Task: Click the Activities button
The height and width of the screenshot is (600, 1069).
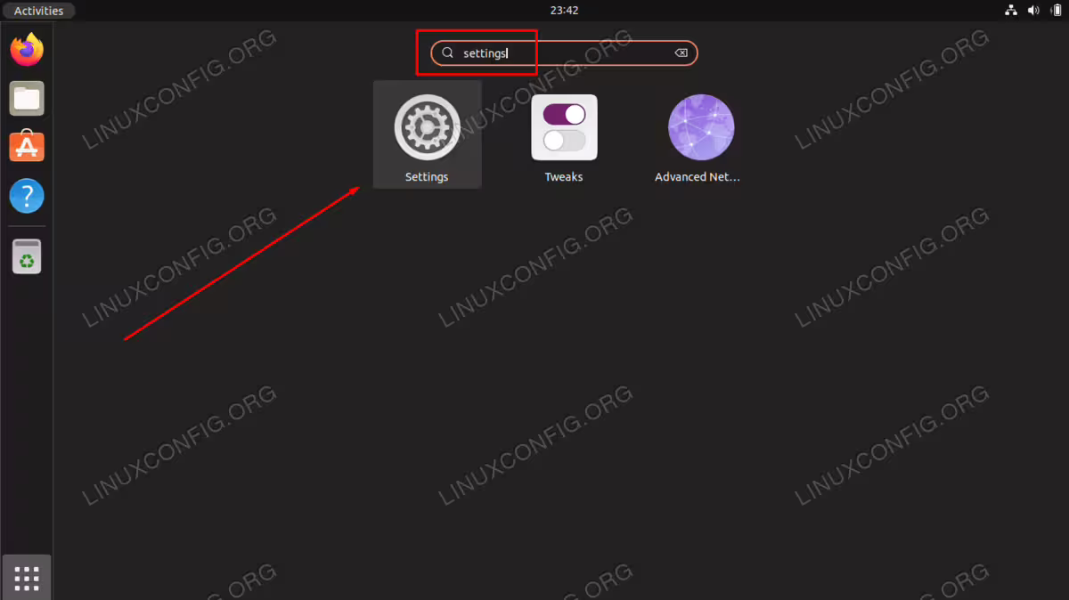Action: [x=39, y=11]
